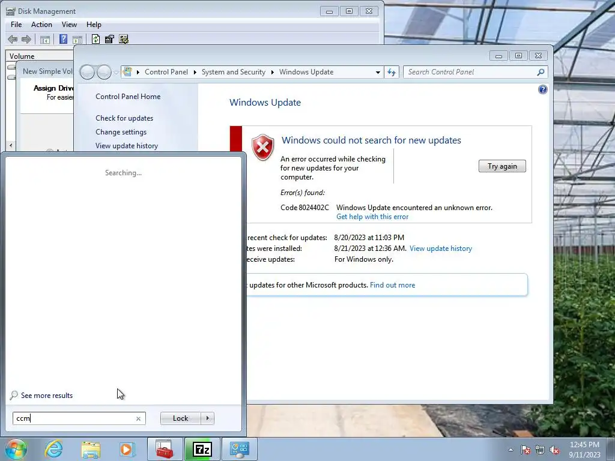Viewport: 615px width, 461px height.
Task: Click the Code 8024402C error text
Action: pyautogui.click(x=304, y=208)
